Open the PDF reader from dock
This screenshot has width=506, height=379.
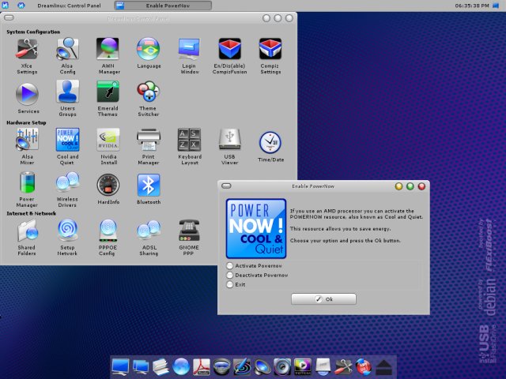click(x=202, y=367)
